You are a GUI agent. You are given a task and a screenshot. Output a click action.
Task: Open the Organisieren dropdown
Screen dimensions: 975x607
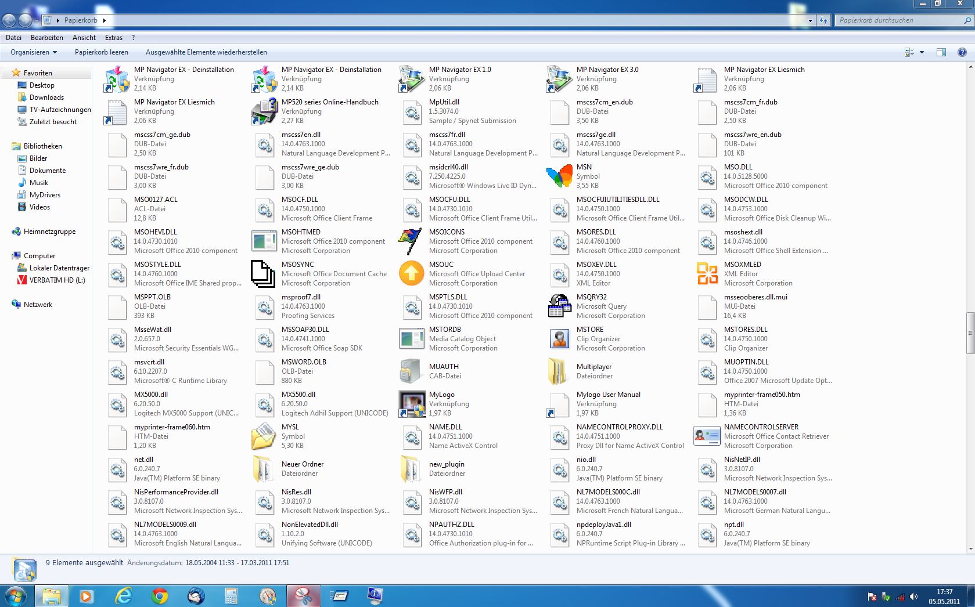[x=34, y=52]
